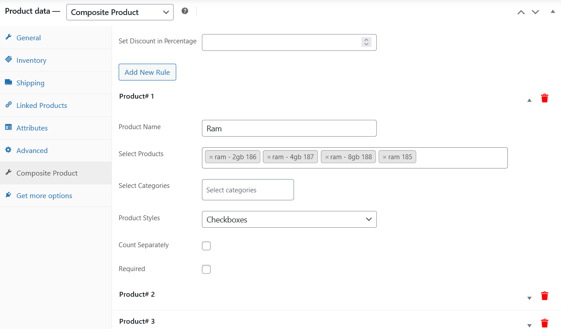Viewport: 561px width, 329px height.
Task: Delete Product# 2 using red trash icon
Action: click(545, 296)
